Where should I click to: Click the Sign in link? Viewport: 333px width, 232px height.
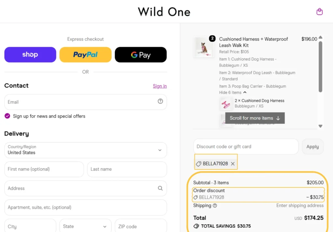coord(160,86)
